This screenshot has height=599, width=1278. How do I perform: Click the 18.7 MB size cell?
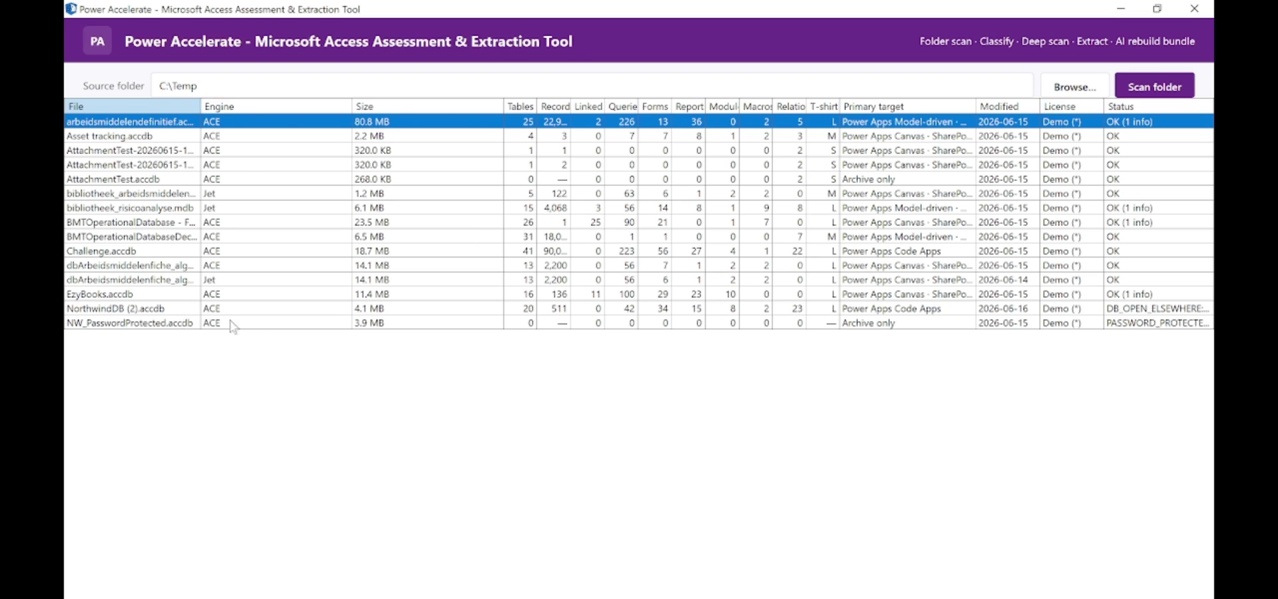[x=427, y=252]
